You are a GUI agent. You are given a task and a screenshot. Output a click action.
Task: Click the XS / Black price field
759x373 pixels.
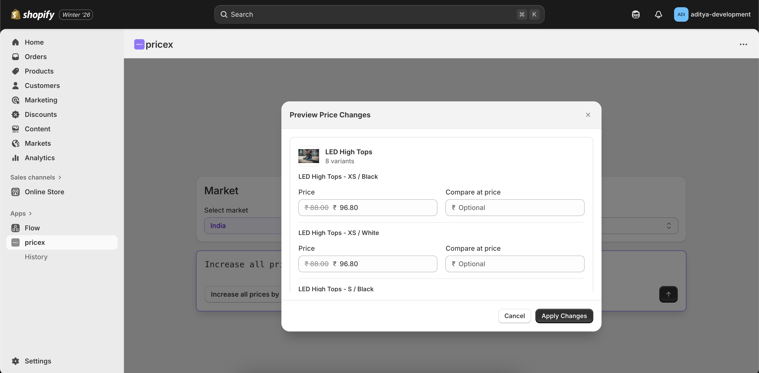tap(383, 208)
